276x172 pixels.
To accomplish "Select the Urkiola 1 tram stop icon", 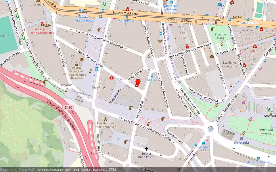I will coord(152,76).
